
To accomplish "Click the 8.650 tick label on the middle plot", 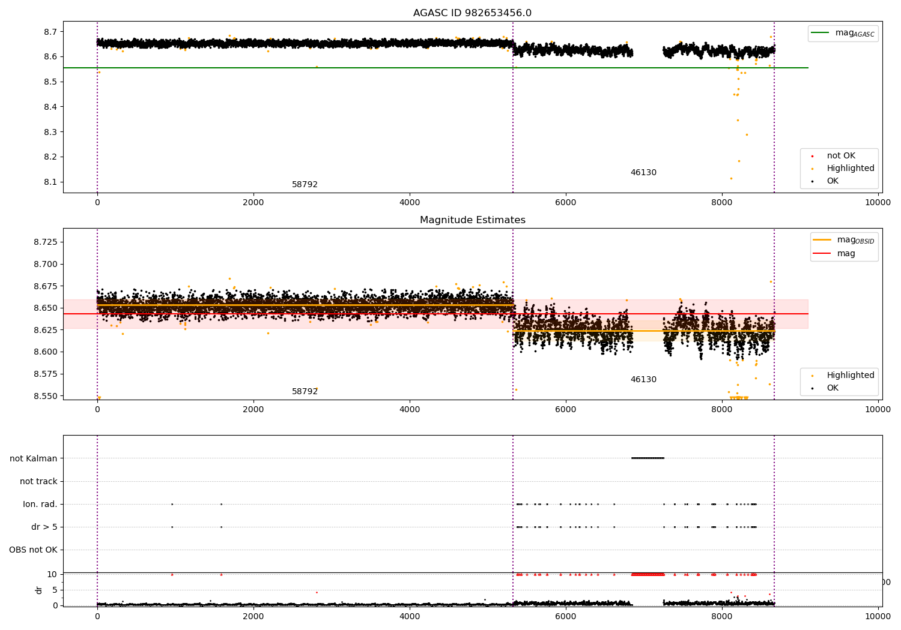I will pyautogui.click(x=46, y=308).
